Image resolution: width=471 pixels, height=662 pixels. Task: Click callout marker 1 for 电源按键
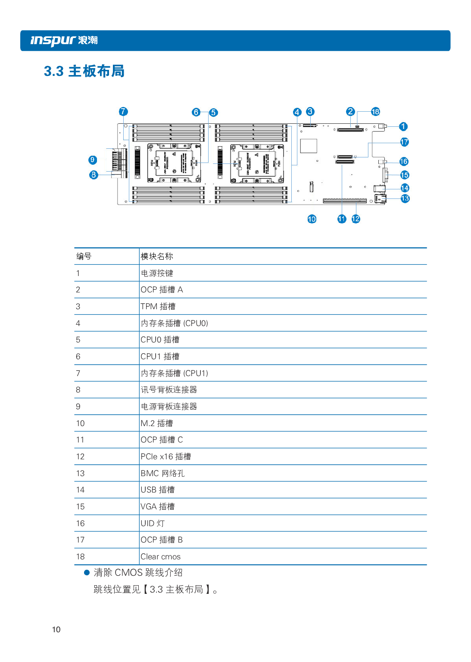tap(403, 126)
